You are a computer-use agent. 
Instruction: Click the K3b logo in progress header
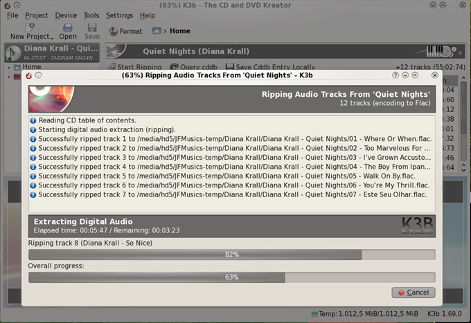[418, 225]
